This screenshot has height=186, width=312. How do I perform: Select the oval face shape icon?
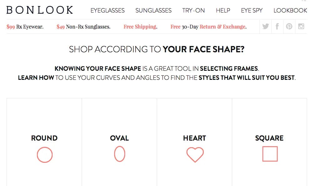[x=120, y=154]
